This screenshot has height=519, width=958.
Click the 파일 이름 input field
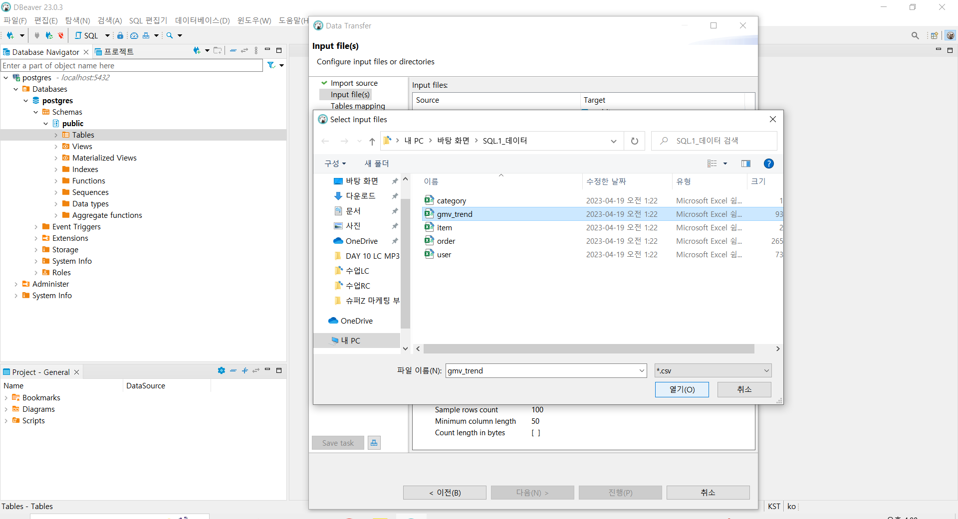541,370
